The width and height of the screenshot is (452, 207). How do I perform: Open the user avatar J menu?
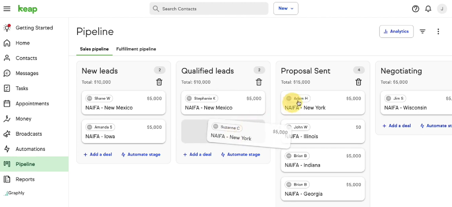click(442, 9)
